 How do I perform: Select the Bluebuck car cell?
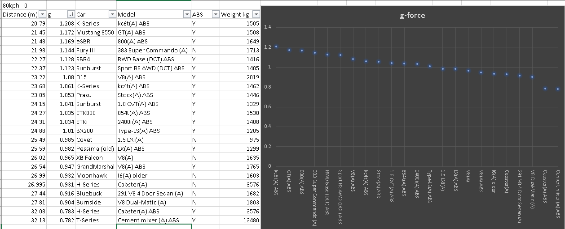point(96,193)
